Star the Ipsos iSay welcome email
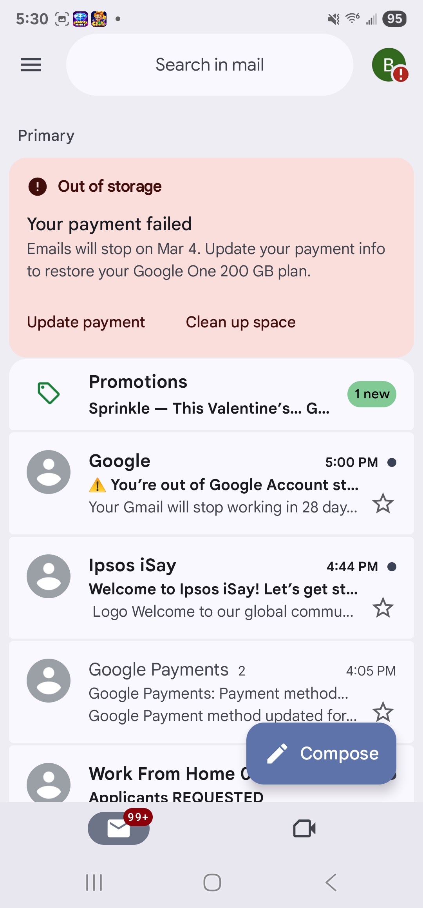This screenshot has height=908, width=423. 383,608
